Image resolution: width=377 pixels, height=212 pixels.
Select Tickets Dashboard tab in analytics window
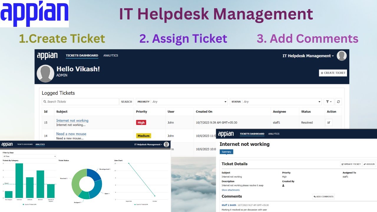tap(25, 144)
